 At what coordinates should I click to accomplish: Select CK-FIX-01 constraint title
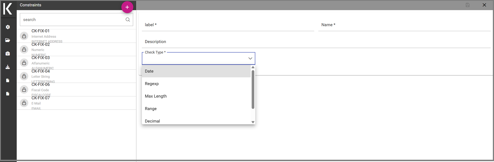point(40,31)
